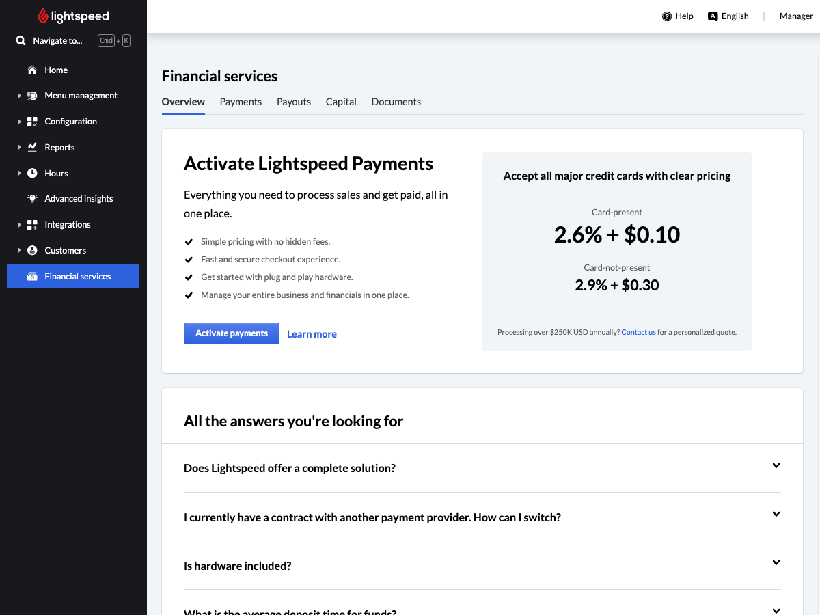Select the Integrations icon
The height and width of the screenshot is (615, 820).
coord(31,224)
